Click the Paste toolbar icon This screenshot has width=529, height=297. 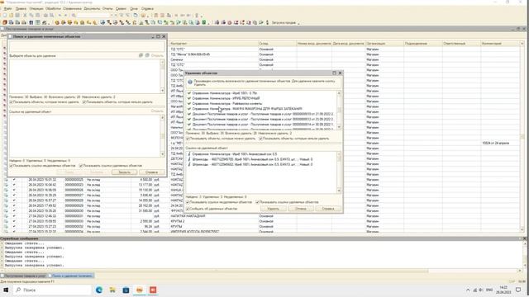coord(37,15)
